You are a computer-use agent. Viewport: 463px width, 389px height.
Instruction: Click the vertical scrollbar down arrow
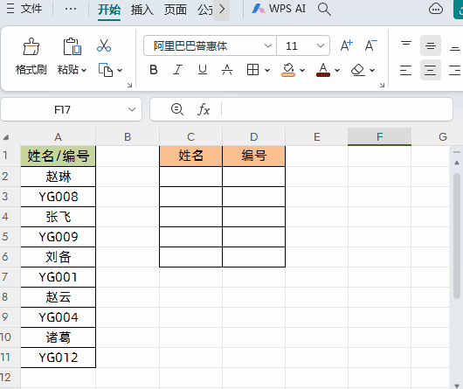pos(457,386)
